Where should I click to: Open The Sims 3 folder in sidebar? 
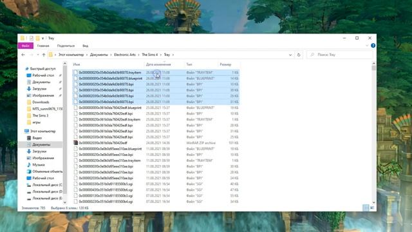point(40,115)
